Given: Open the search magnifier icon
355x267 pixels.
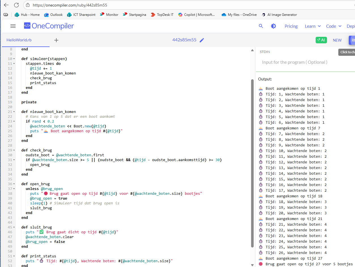Looking at the screenshot, I should pyautogui.click(x=261, y=26).
